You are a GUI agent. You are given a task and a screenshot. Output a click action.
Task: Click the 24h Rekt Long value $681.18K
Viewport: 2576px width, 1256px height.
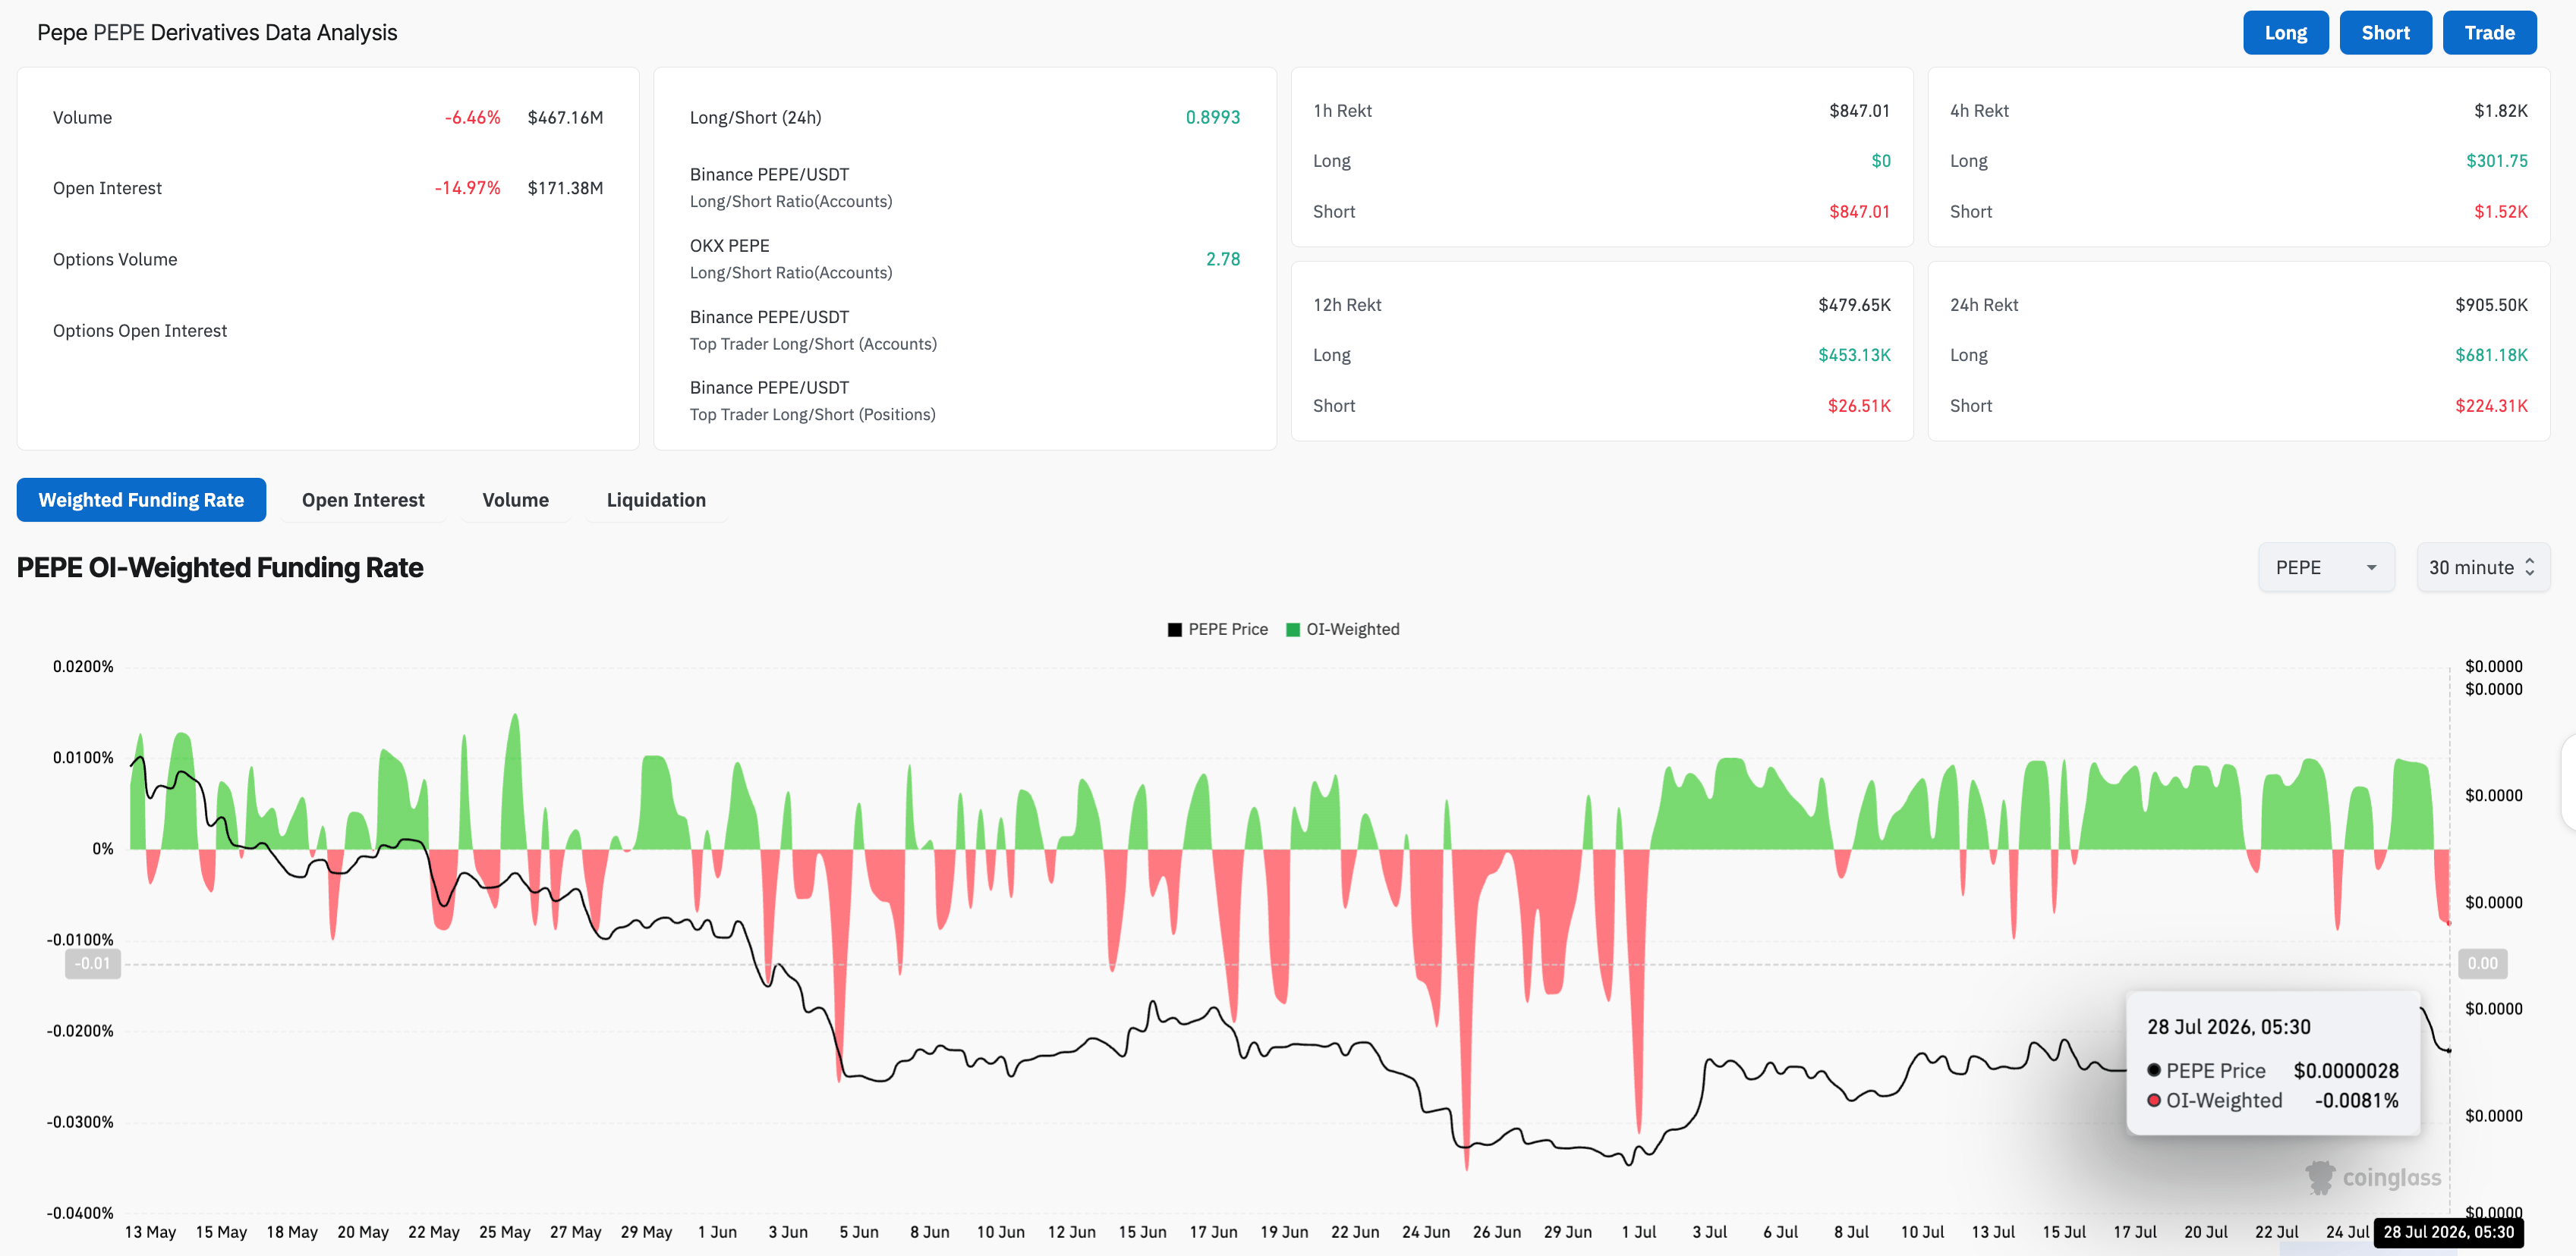(x=2491, y=355)
